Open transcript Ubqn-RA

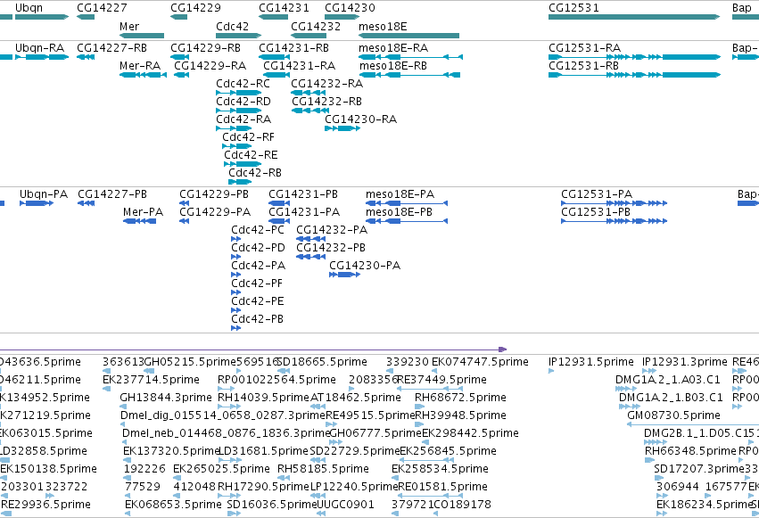point(40,48)
